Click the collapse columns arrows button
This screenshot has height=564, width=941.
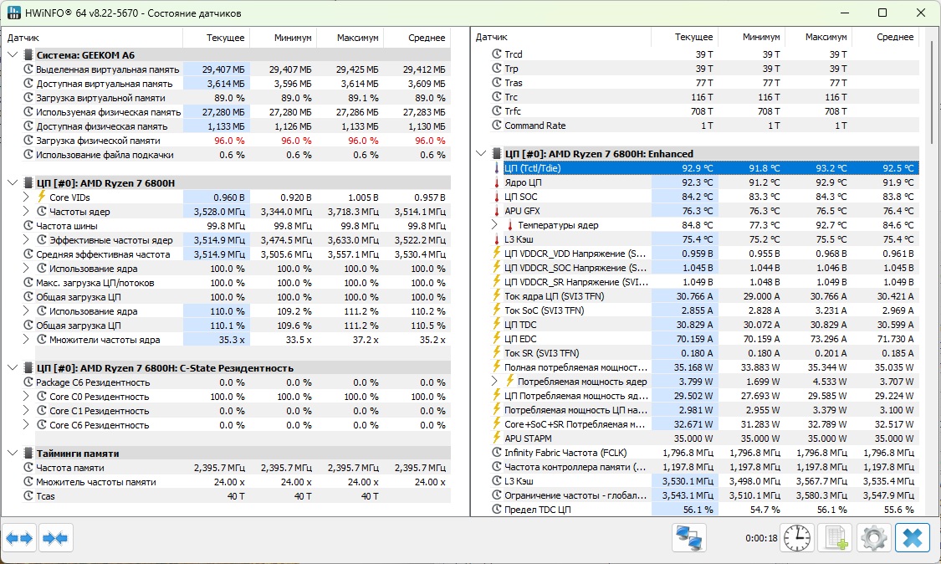click(x=57, y=538)
